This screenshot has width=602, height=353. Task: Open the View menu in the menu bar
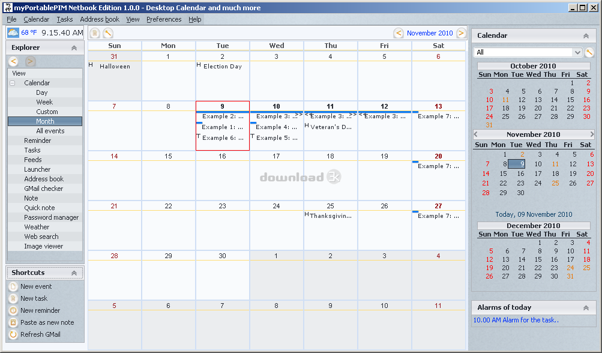coord(133,19)
